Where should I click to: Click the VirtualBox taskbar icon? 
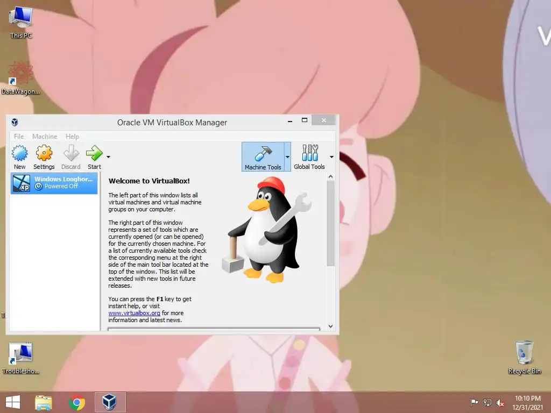click(110, 402)
